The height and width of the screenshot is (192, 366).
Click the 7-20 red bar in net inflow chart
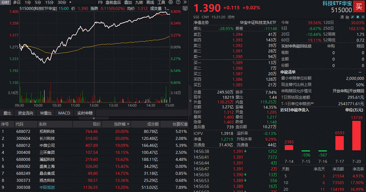[x=357, y=135]
